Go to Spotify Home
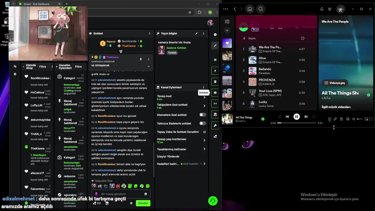This screenshot has height=211, width=375. click(x=250, y=9)
